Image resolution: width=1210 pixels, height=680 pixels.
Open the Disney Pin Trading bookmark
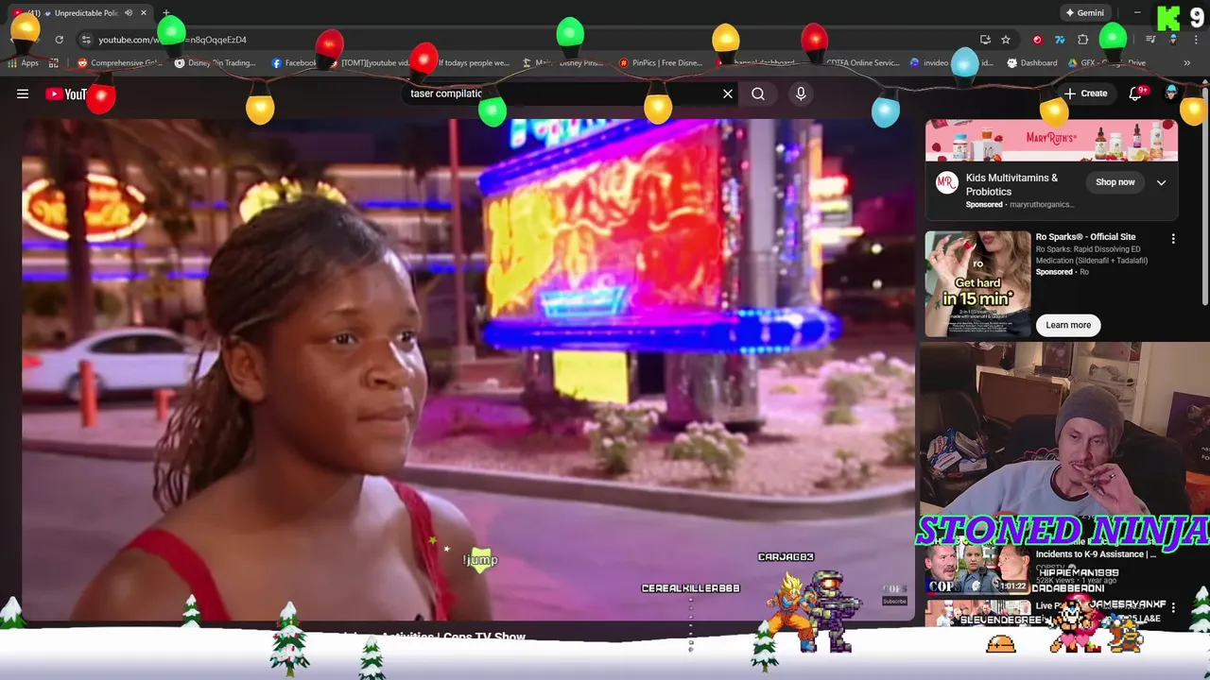coord(216,63)
